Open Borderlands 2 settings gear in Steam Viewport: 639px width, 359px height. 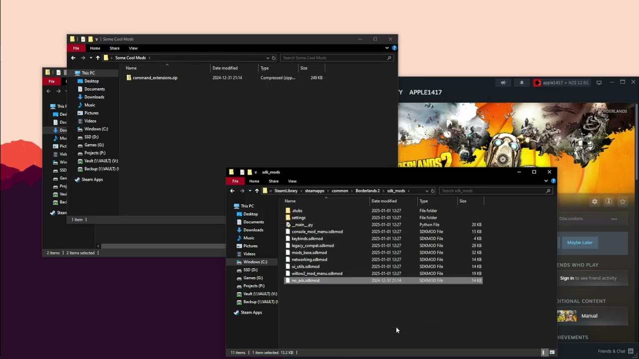click(x=595, y=201)
